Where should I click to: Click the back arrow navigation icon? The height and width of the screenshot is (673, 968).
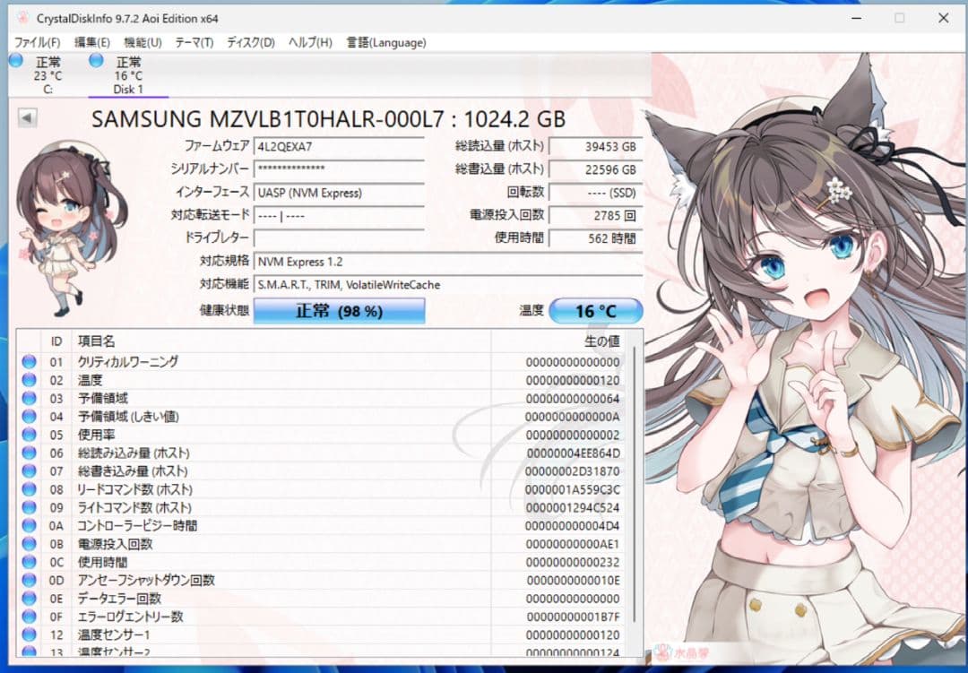click(28, 116)
